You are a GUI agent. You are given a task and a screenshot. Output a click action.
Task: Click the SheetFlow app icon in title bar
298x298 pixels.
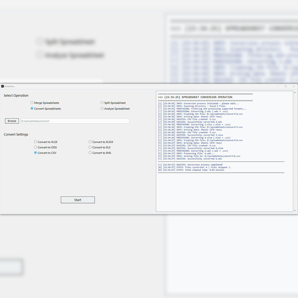(x=2, y=86)
